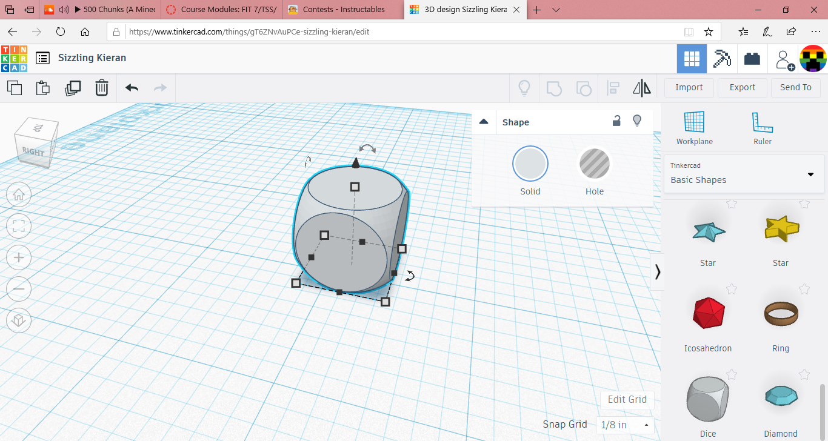Select the Diamond shape thumbnail

click(x=781, y=396)
